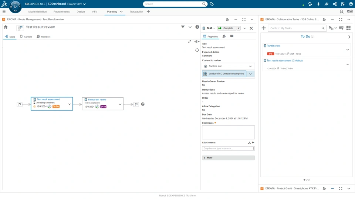Click the 3DS logo in the top-left corner

(4, 4)
